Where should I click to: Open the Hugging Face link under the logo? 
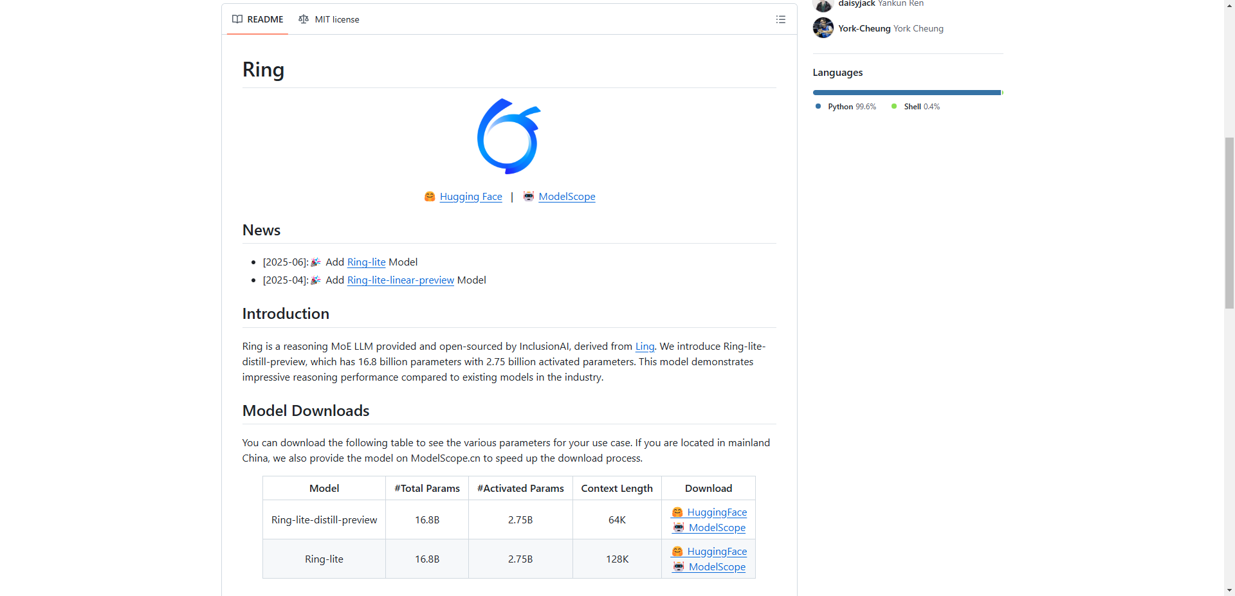[471, 197]
